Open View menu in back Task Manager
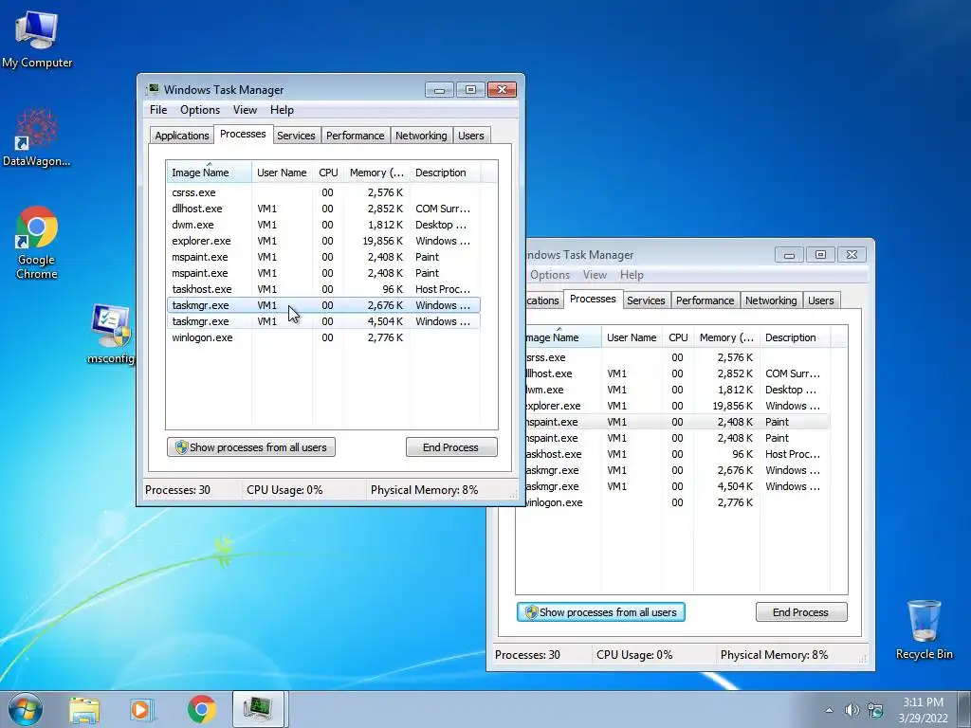Viewport: 971px width, 728px height. 595,275
